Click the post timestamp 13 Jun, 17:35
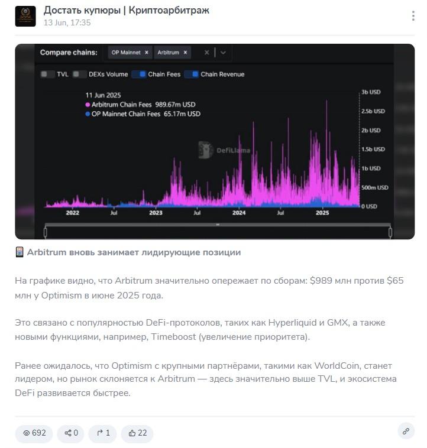The width and height of the screenshot is (427, 448). pyautogui.click(x=67, y=22)
